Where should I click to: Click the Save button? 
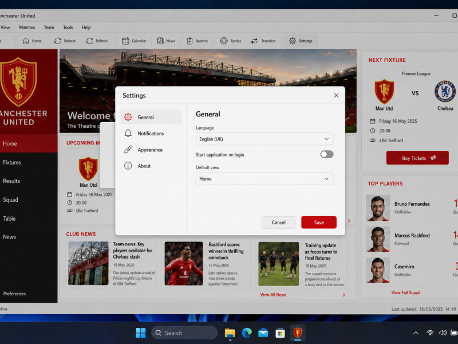point(319,222)
